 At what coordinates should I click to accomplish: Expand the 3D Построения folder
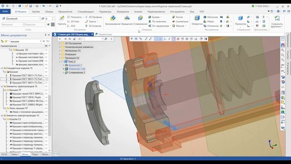[60, 43]
